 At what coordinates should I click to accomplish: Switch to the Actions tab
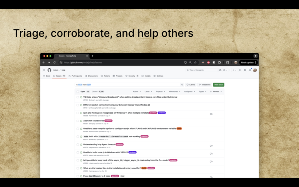(x=105, y=76)
